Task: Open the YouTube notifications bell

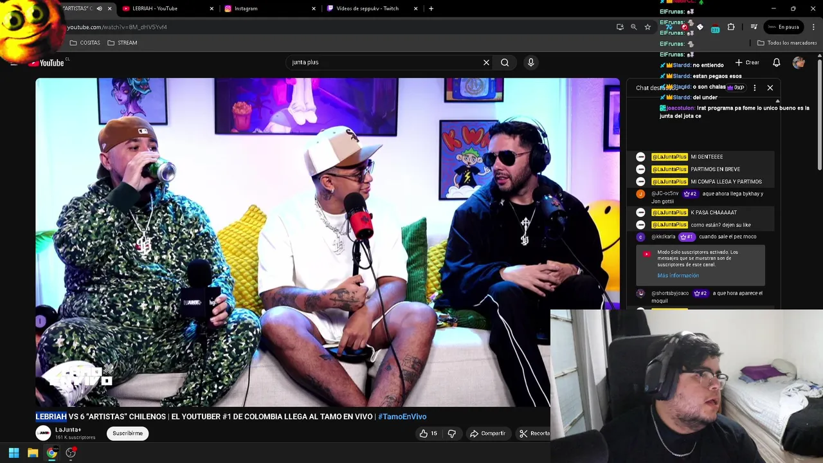Action: point(776,62)
